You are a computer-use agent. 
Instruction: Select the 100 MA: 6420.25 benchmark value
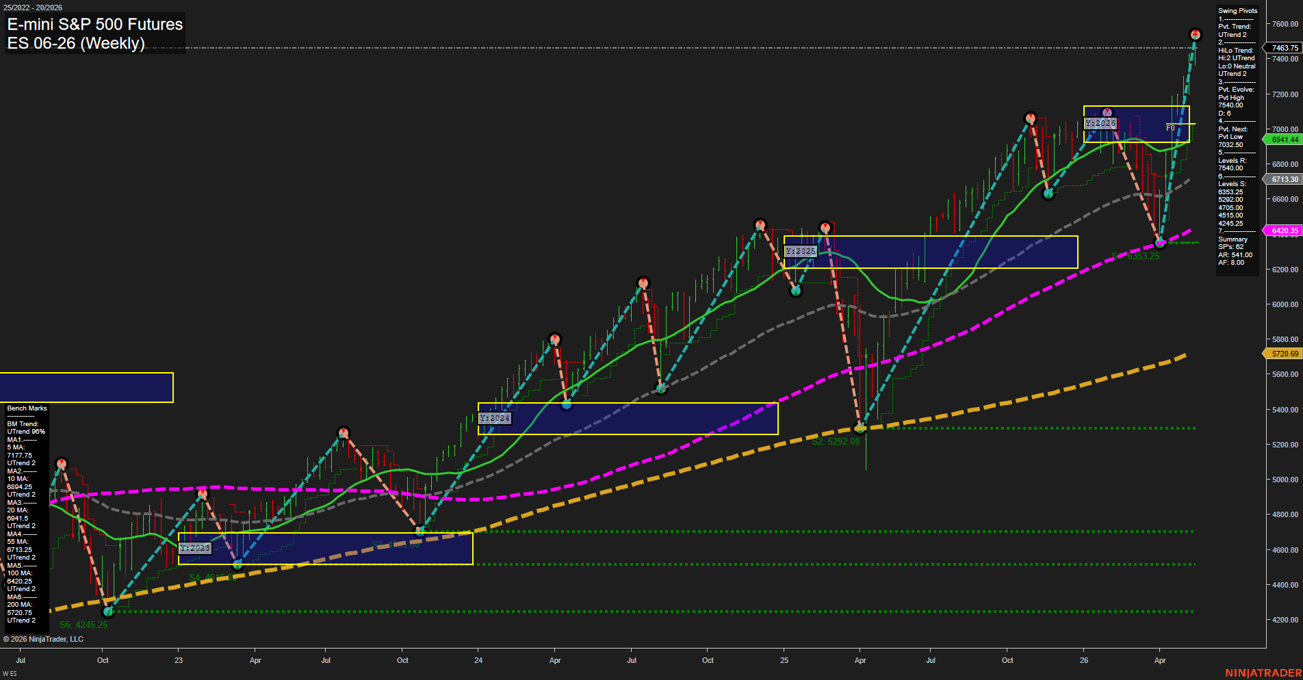click(20, 577)
